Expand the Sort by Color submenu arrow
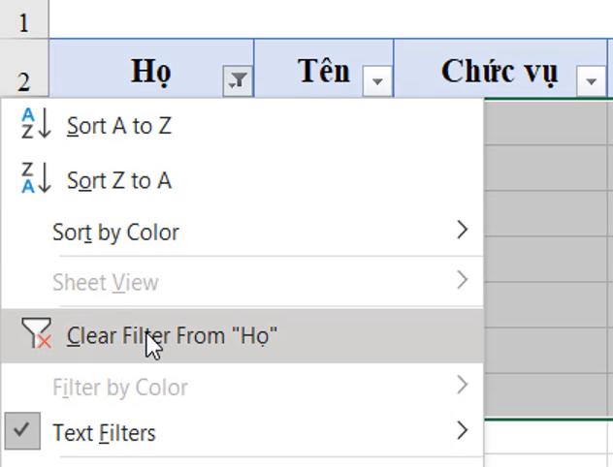 click(462, 231)
